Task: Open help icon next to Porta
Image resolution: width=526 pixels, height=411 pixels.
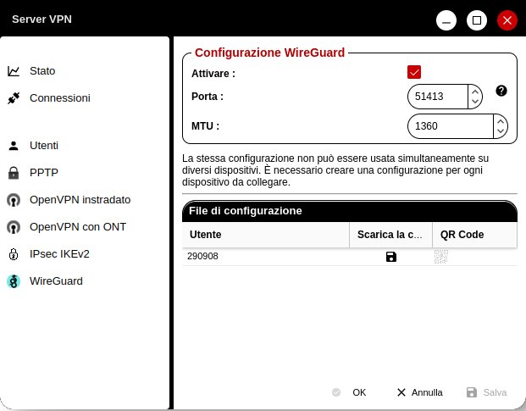Action: pyautogui.click(x=501, y=91)
